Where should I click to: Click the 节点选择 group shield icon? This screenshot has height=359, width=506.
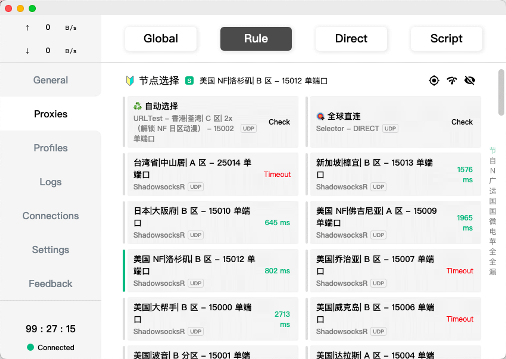click(130, 81)
